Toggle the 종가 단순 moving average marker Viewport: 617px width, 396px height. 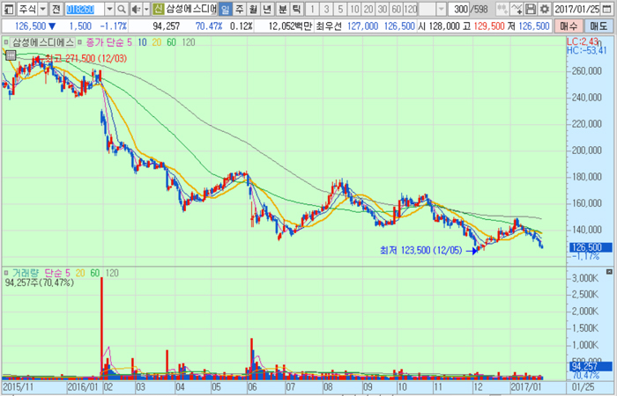[x=81, y=41]
